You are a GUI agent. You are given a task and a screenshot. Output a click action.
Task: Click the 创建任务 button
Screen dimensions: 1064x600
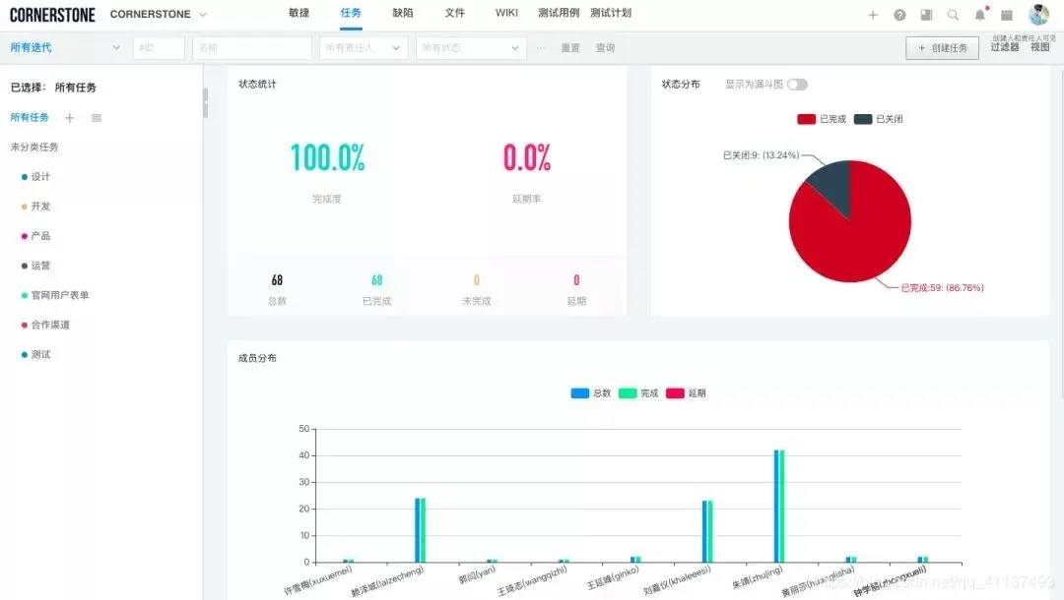pyautogui.click(x=941, y=46)
